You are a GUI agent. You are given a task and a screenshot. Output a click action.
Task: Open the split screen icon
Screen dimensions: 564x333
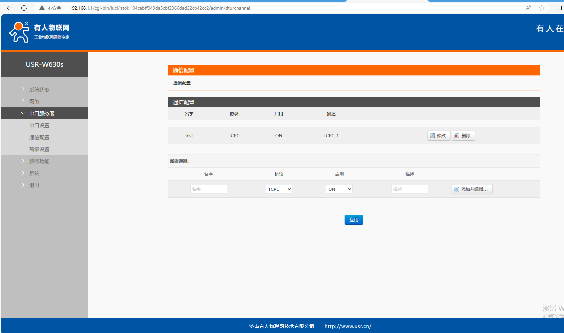pyautogui.click(x=559, y=8)
